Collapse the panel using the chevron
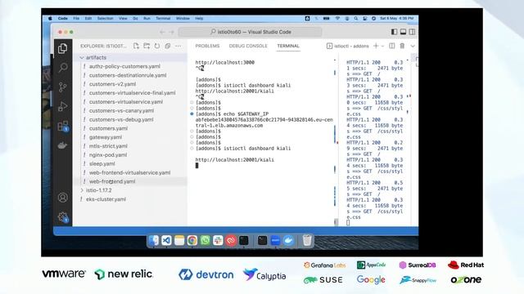 pyautogui.click(x=413, y=46)
